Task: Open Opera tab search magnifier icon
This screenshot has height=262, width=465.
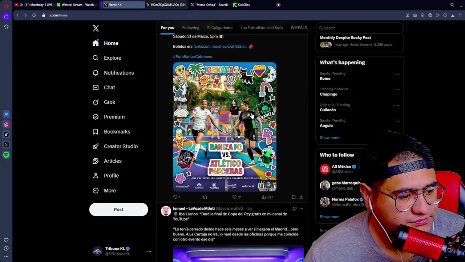Action: coord(452,5)
